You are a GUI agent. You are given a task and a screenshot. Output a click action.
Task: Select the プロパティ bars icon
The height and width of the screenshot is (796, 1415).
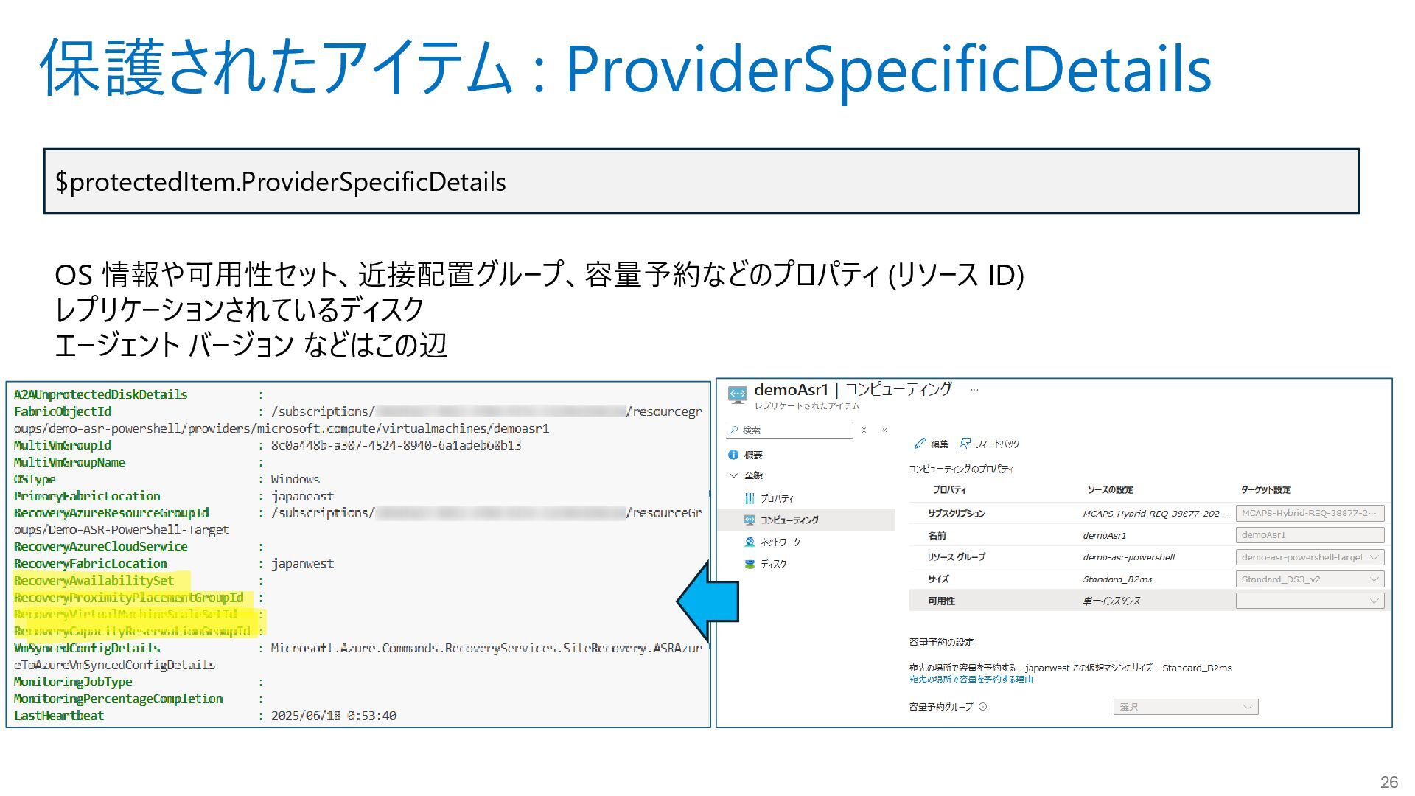click(x=750, y=498)
